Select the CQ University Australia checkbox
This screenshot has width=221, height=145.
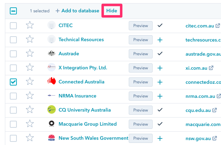[13, 110]
